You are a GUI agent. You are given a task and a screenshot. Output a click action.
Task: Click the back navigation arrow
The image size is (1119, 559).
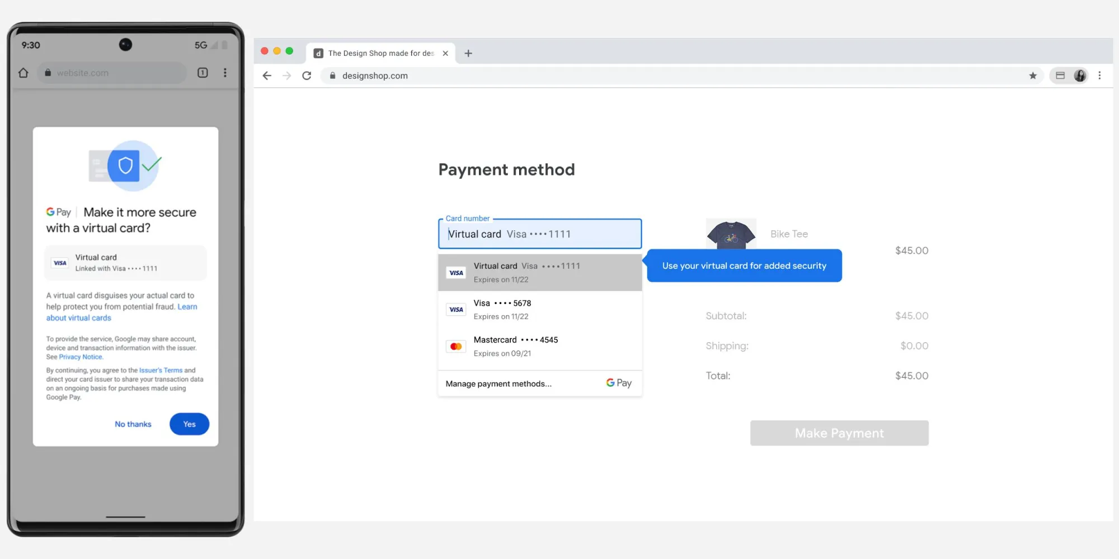pyautogui.click(x=266, y=75)
